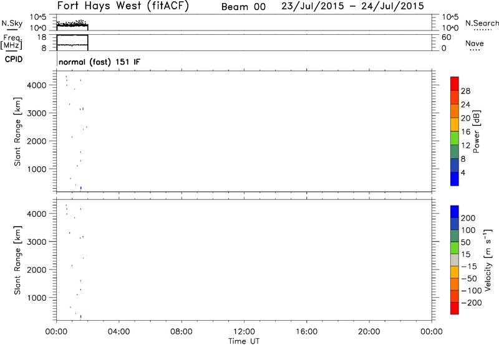The height and width of the screenshot is (345, 499).
Task: Click the '-15' label on Velocity colorbar
Action: 469,267
